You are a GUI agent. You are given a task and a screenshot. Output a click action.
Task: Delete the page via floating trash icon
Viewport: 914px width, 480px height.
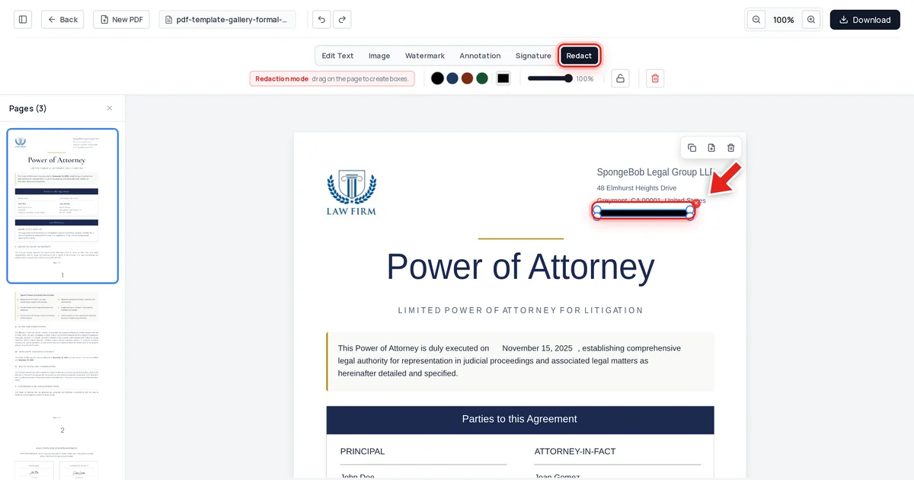tap(731, 148)
